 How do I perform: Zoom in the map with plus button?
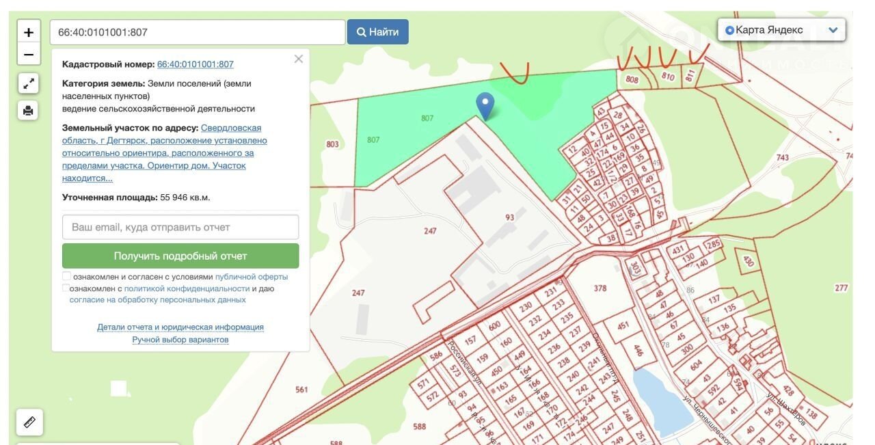point(28,32)
